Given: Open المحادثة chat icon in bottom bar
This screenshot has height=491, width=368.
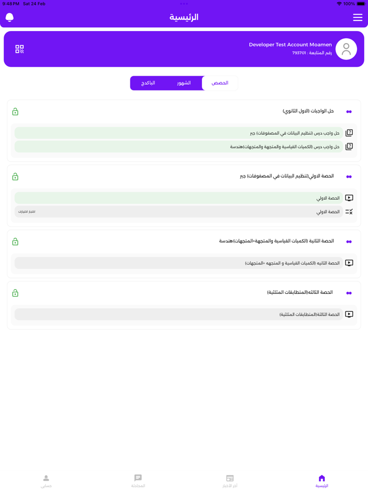Looking at the screenshot, I should pos(138,480).
